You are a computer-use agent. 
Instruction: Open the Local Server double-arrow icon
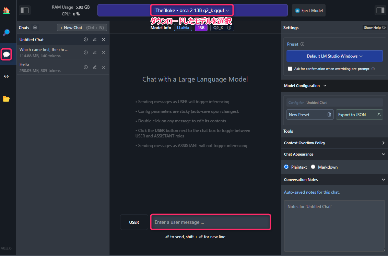[x=6, y=76]
